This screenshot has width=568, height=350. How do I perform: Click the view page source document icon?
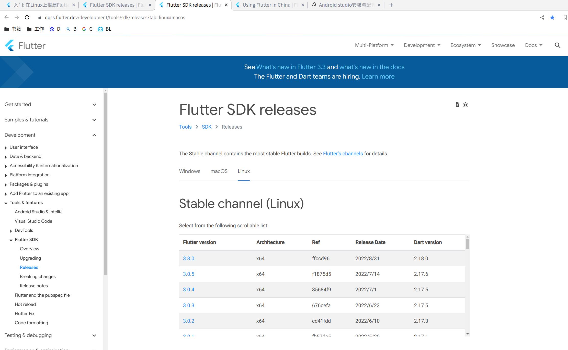[x=457, y=105]
